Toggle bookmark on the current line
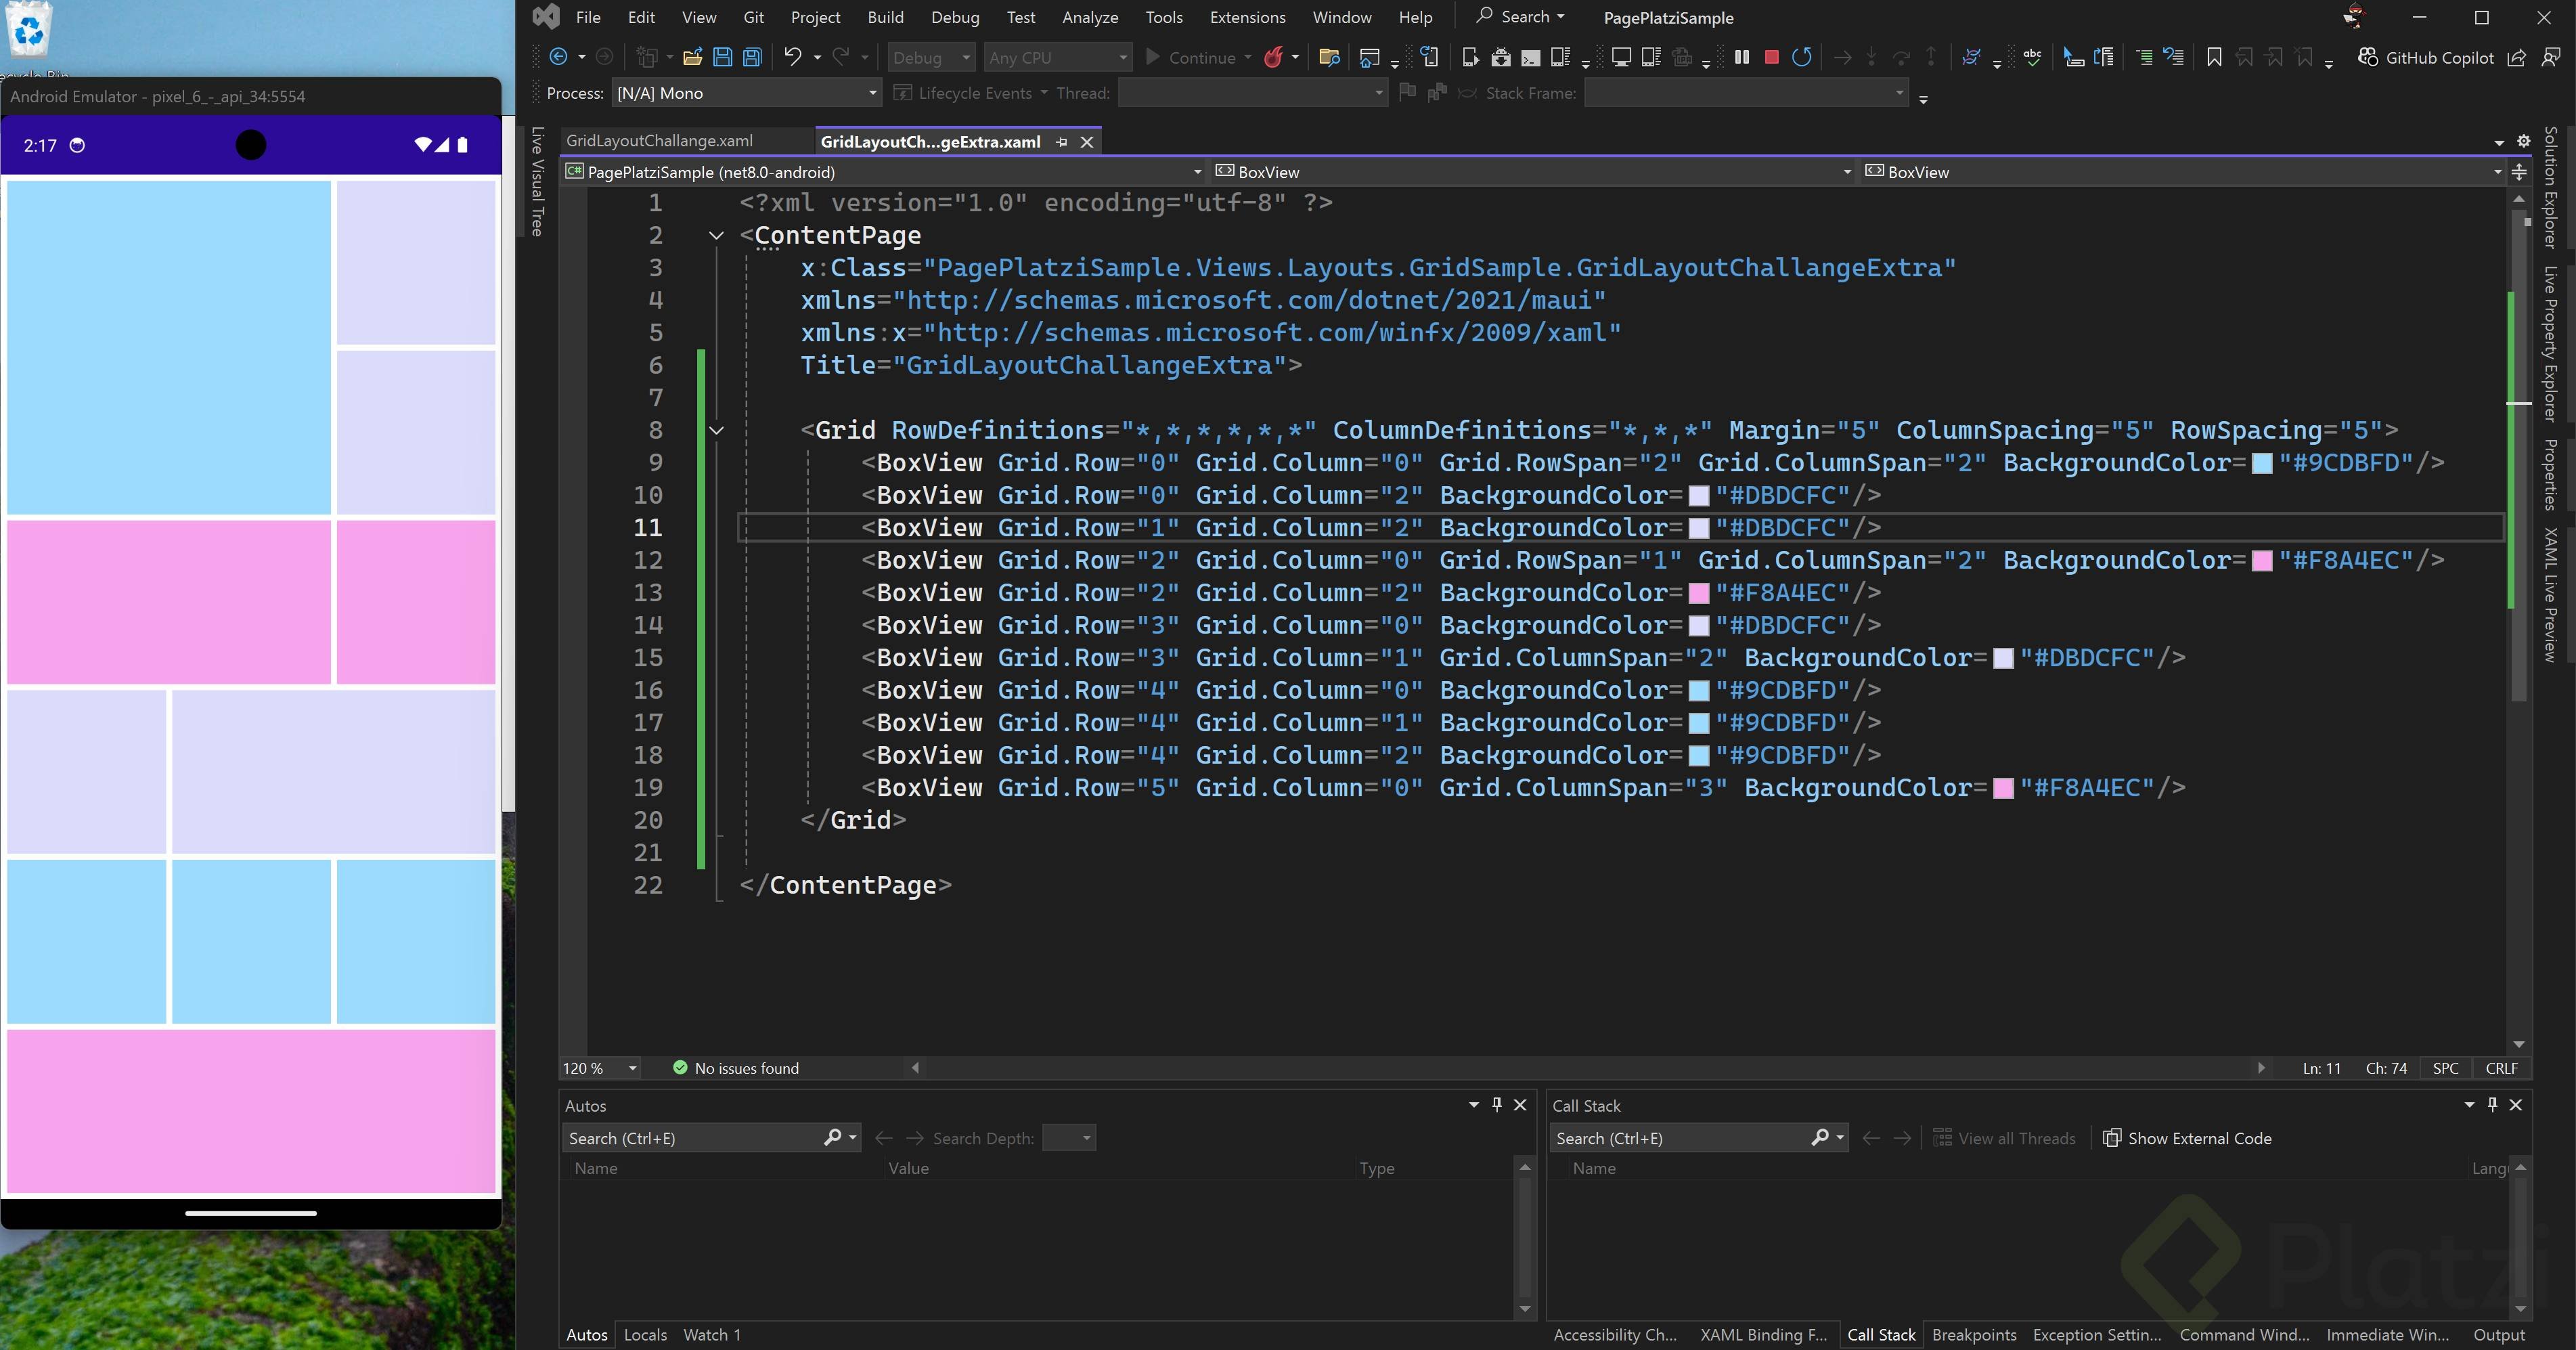The height and width of the screenshot is (1350, 2576). click(x=2214, y=57)
